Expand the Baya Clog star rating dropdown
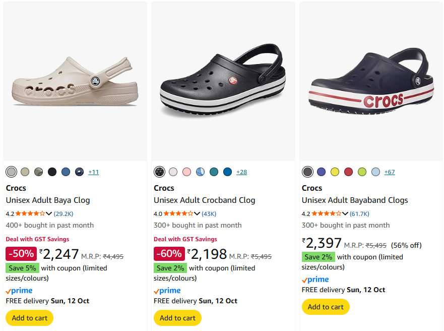Viewport: 444px width, 331px height. click(x=49, y=213)
